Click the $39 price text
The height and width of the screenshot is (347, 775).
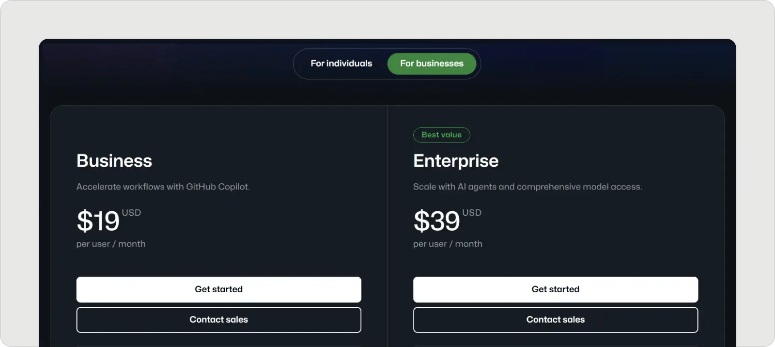pos(436,221)
